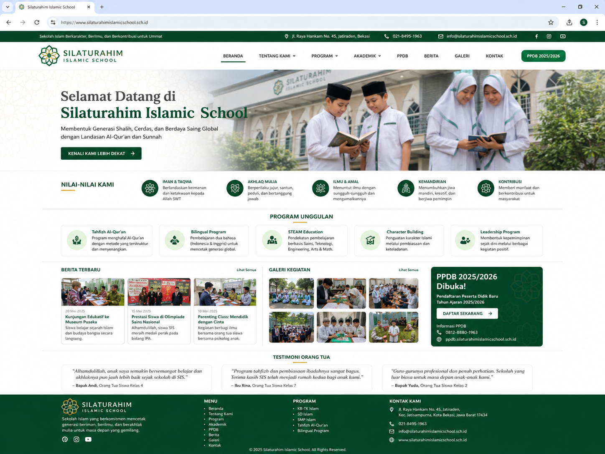Click the Character Building icon

(x=370, y=240)
